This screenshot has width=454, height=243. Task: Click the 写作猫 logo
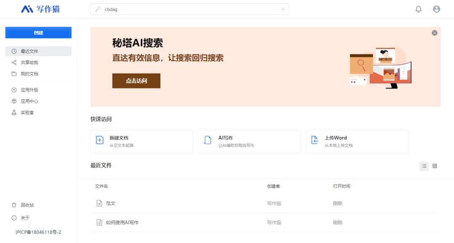coord(40,9)
